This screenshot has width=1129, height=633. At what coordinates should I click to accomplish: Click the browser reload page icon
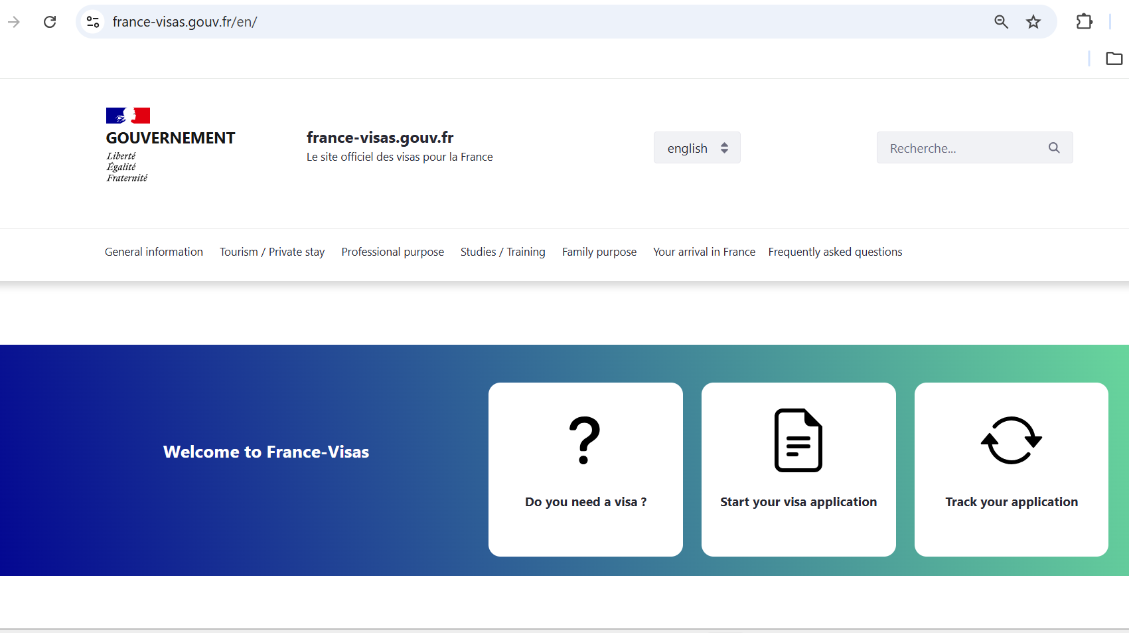click(x=50, y=22)
